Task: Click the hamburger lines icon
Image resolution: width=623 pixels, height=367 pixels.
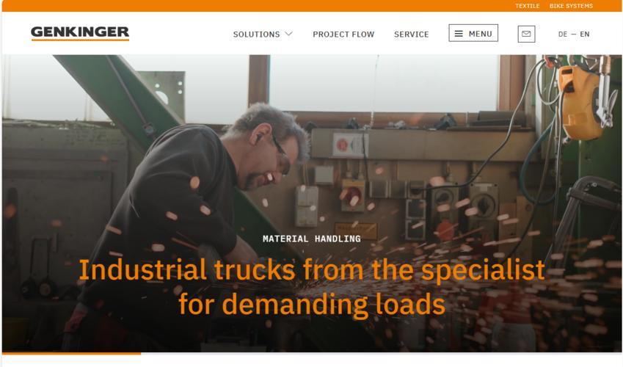Action: 459,34
